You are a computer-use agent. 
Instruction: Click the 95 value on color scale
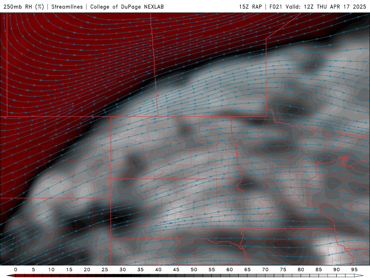pos(354,270)
